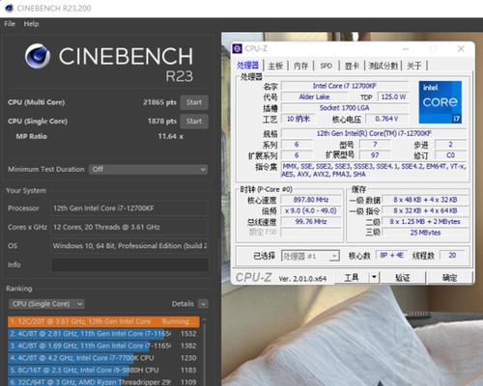This screenshot has width=483, height=386.
Task: Open the 工具 dropdown arrow in CPU-Z
Action: pyautogui.click(x=374, y=277)
